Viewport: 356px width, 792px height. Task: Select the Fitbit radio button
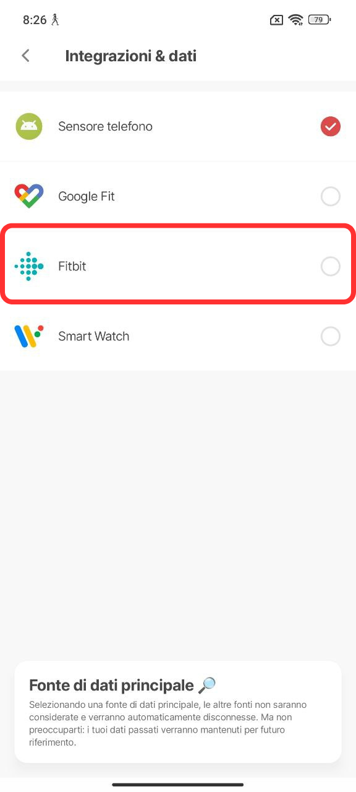tap(331, 267)
